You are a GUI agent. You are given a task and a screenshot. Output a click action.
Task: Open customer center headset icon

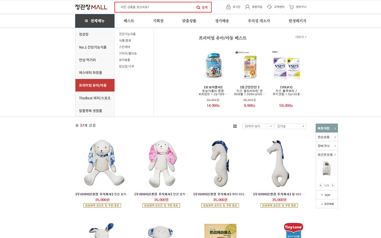tap(269, 7)
